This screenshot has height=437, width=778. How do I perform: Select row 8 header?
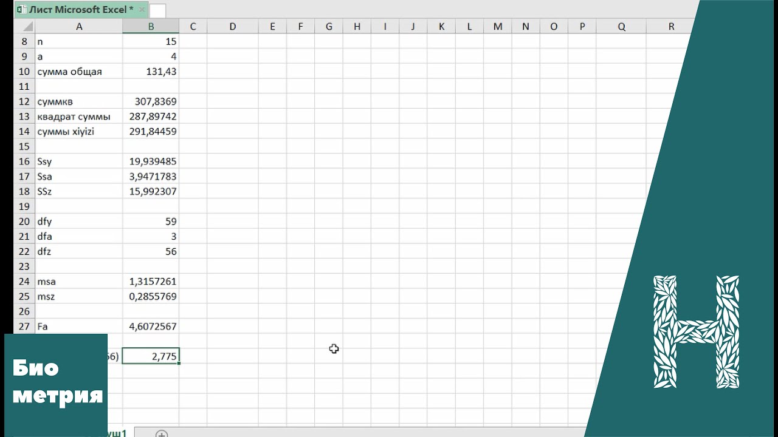click(x=24, y=41)
